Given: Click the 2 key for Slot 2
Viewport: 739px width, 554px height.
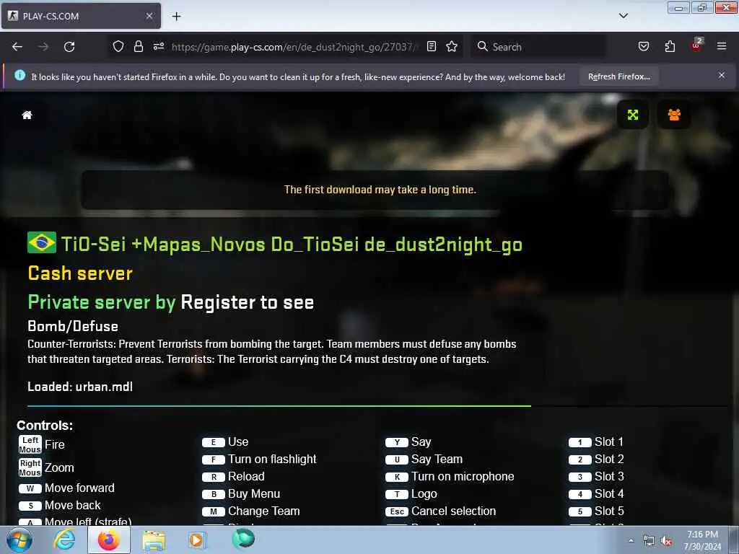Looking at the screenshot, I should [580, 460].
